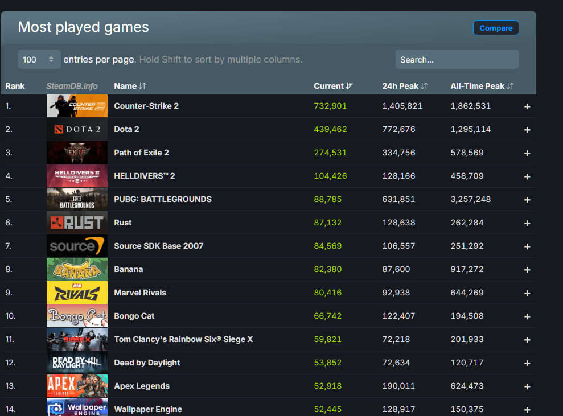Open Rust name link
The height and width of the screenshot is (416, 563).
click(123, 223)
